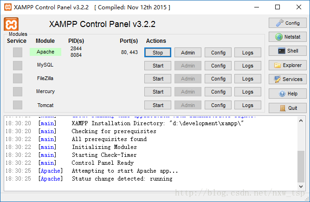Select the green Apache module label
310x202 pixels.
tap(45, 52)
